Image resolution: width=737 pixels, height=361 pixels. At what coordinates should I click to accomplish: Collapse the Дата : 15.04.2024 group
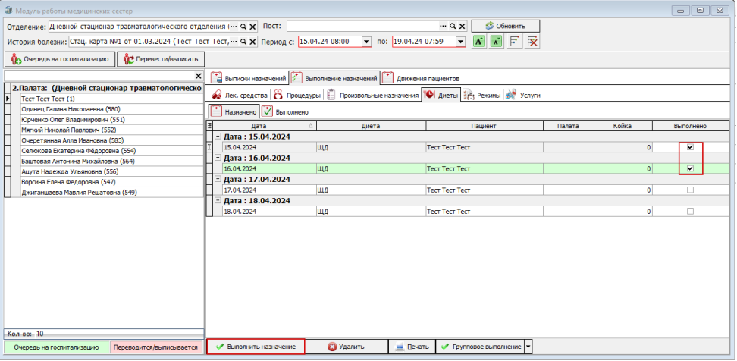click(x=218, y=137)
